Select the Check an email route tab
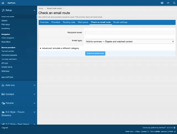 [x=101, y=22]
